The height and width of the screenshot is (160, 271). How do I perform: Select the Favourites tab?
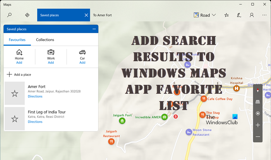(17, 40)
